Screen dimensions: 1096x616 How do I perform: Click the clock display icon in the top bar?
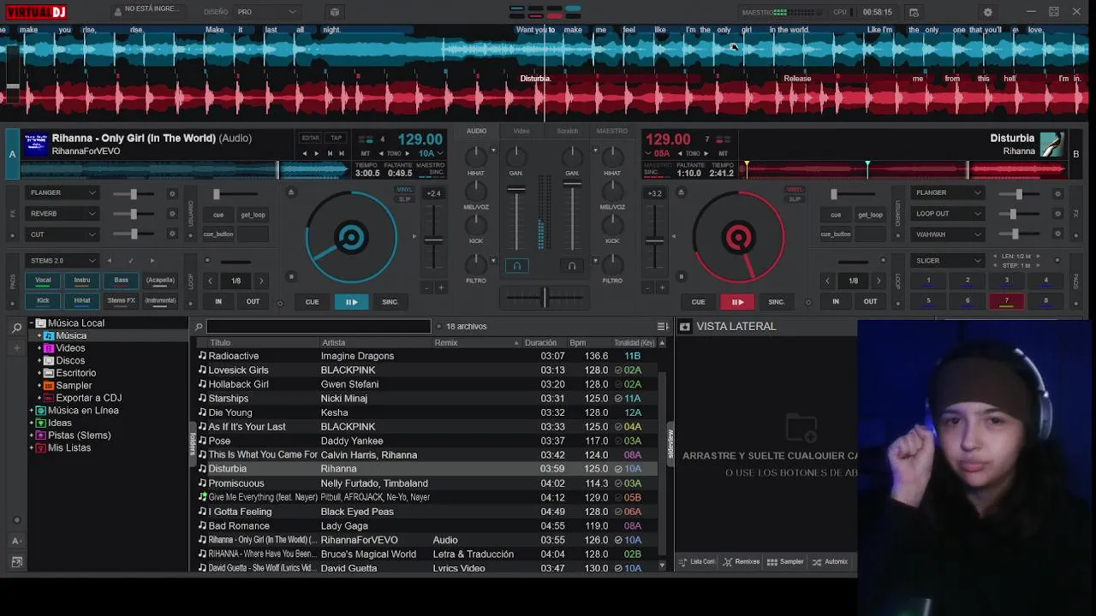point(914,12)
